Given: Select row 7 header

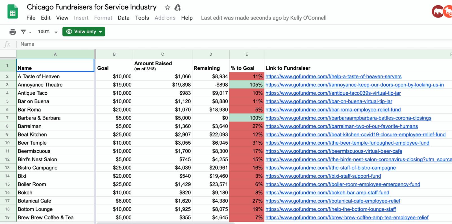Looking at the screenshot, I should (x=7, y=118).
